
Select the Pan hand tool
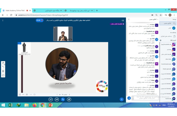3,63
